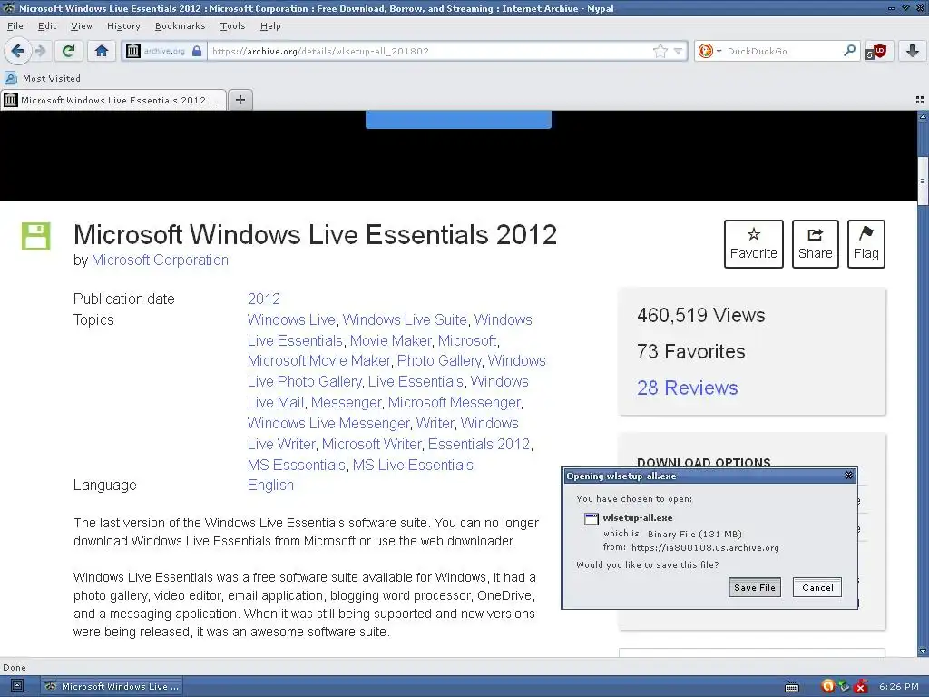Open the Bookmarks menu
929x697 pixels.
[180, 26]
